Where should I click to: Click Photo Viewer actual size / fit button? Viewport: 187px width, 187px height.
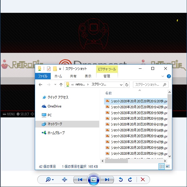click(x=65, y=180)
